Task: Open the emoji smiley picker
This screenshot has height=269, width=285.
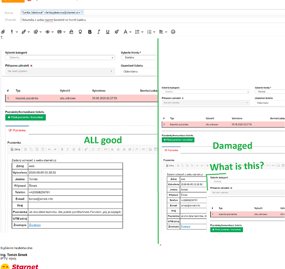Action: [173, 32]
